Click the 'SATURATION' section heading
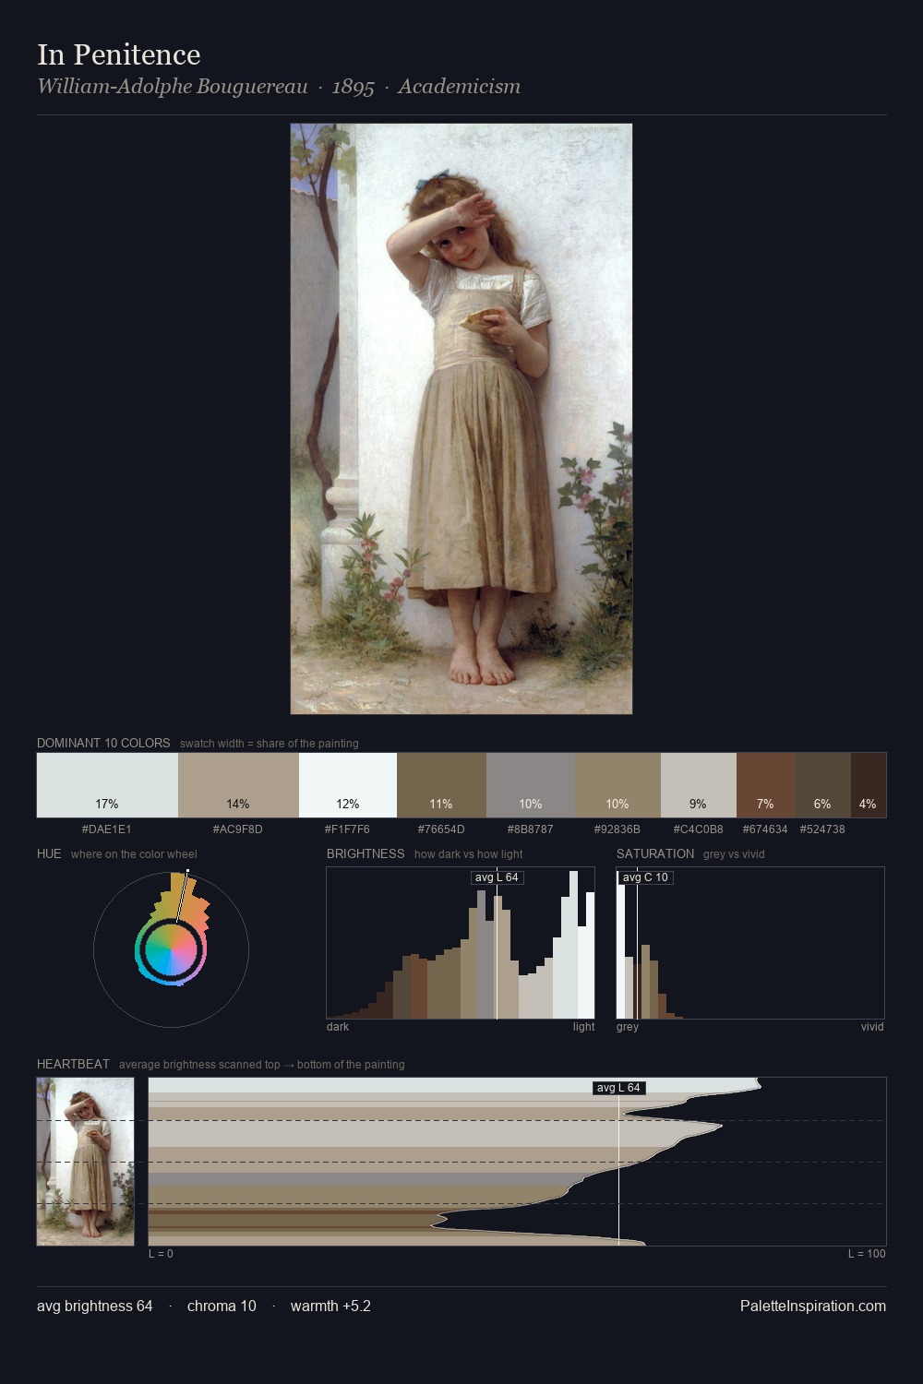Screen dimensions: 923x1384 (x=655, y=853)
